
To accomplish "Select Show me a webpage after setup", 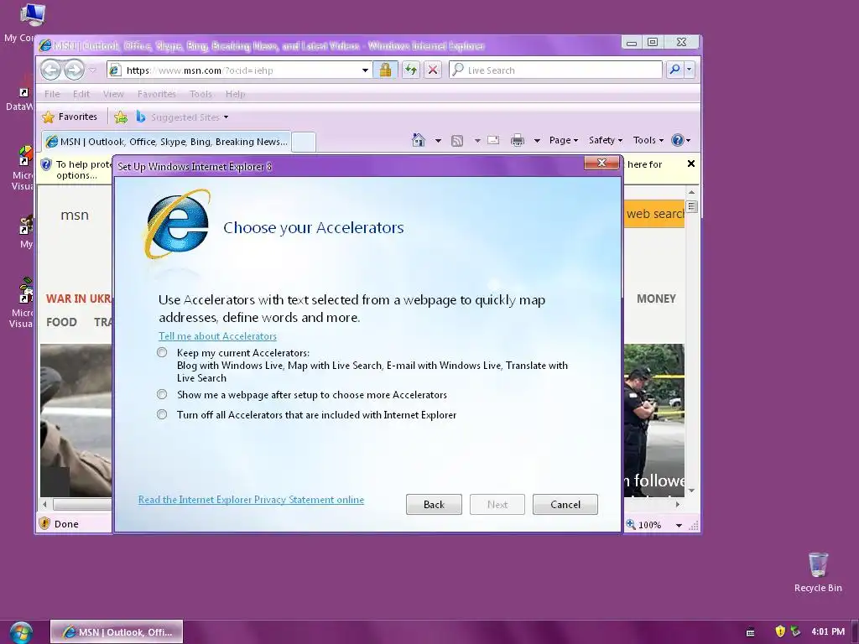I will coord(162,394).
